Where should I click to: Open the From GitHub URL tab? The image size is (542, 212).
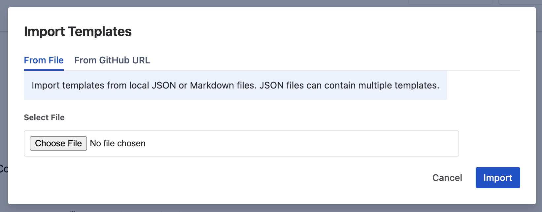coord(112,60)
